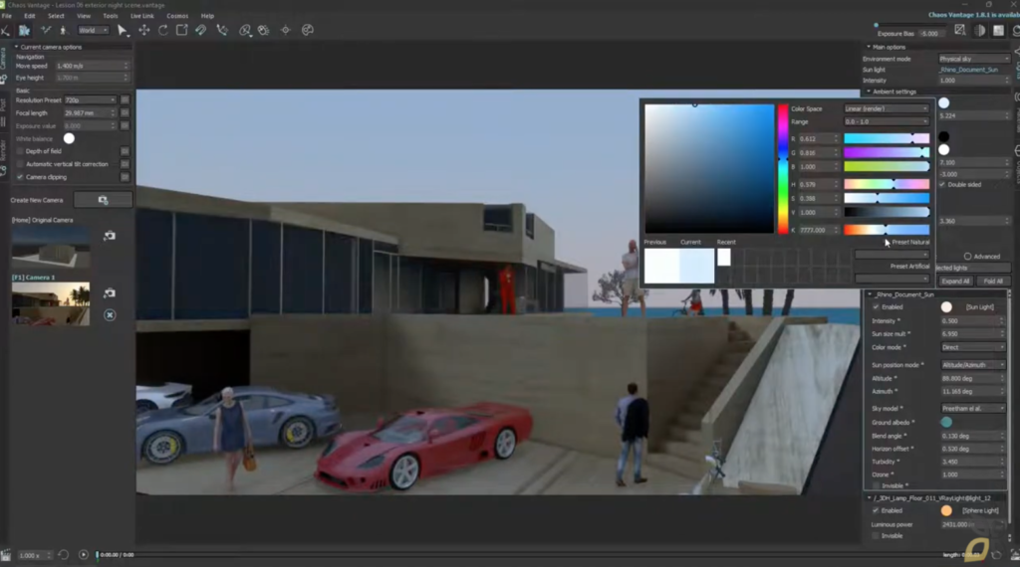Toggle Invisible checkbox under Ozone
Screen dimensions: 1020x567
[x=876, y=485]
